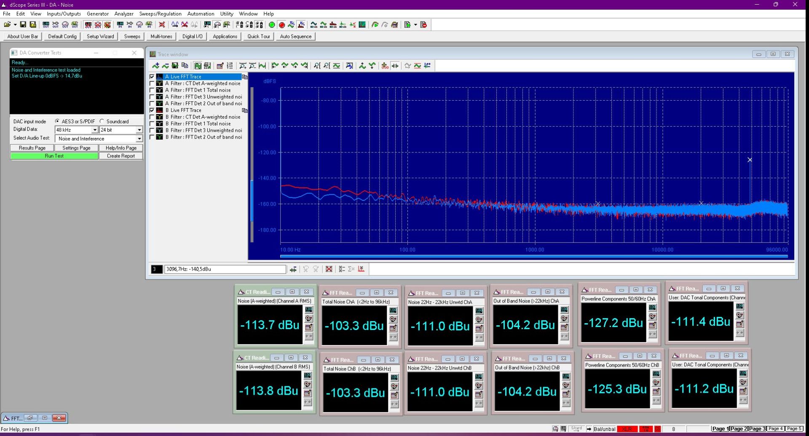
Task: Click the copy icon in Trace window toolbar
Action: click(x=185, y=66)
